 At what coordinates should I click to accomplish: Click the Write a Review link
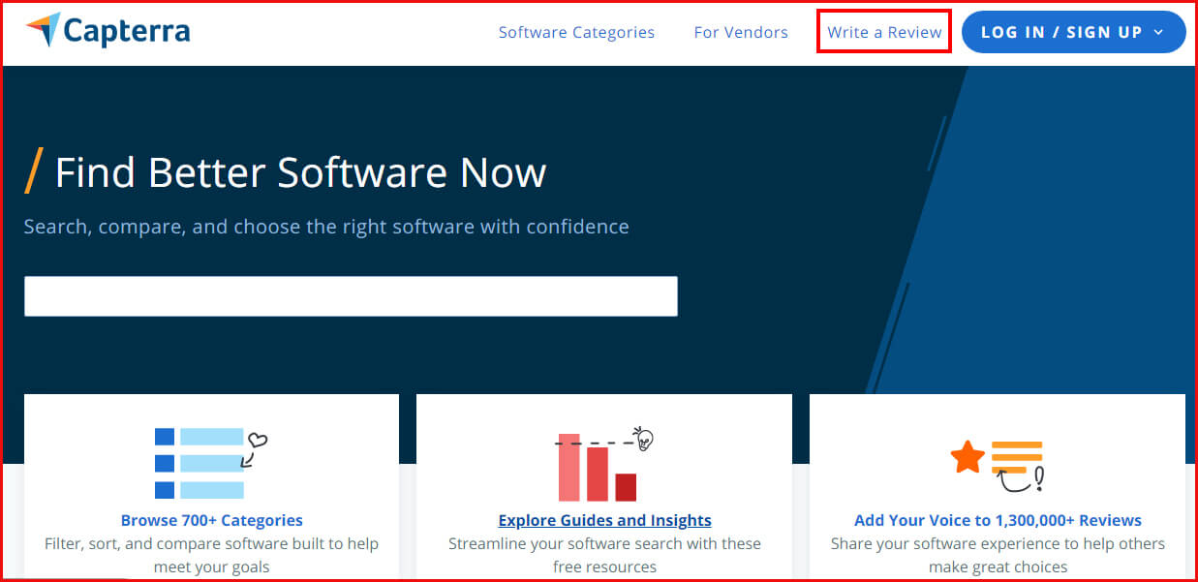(x=884, y=32)
